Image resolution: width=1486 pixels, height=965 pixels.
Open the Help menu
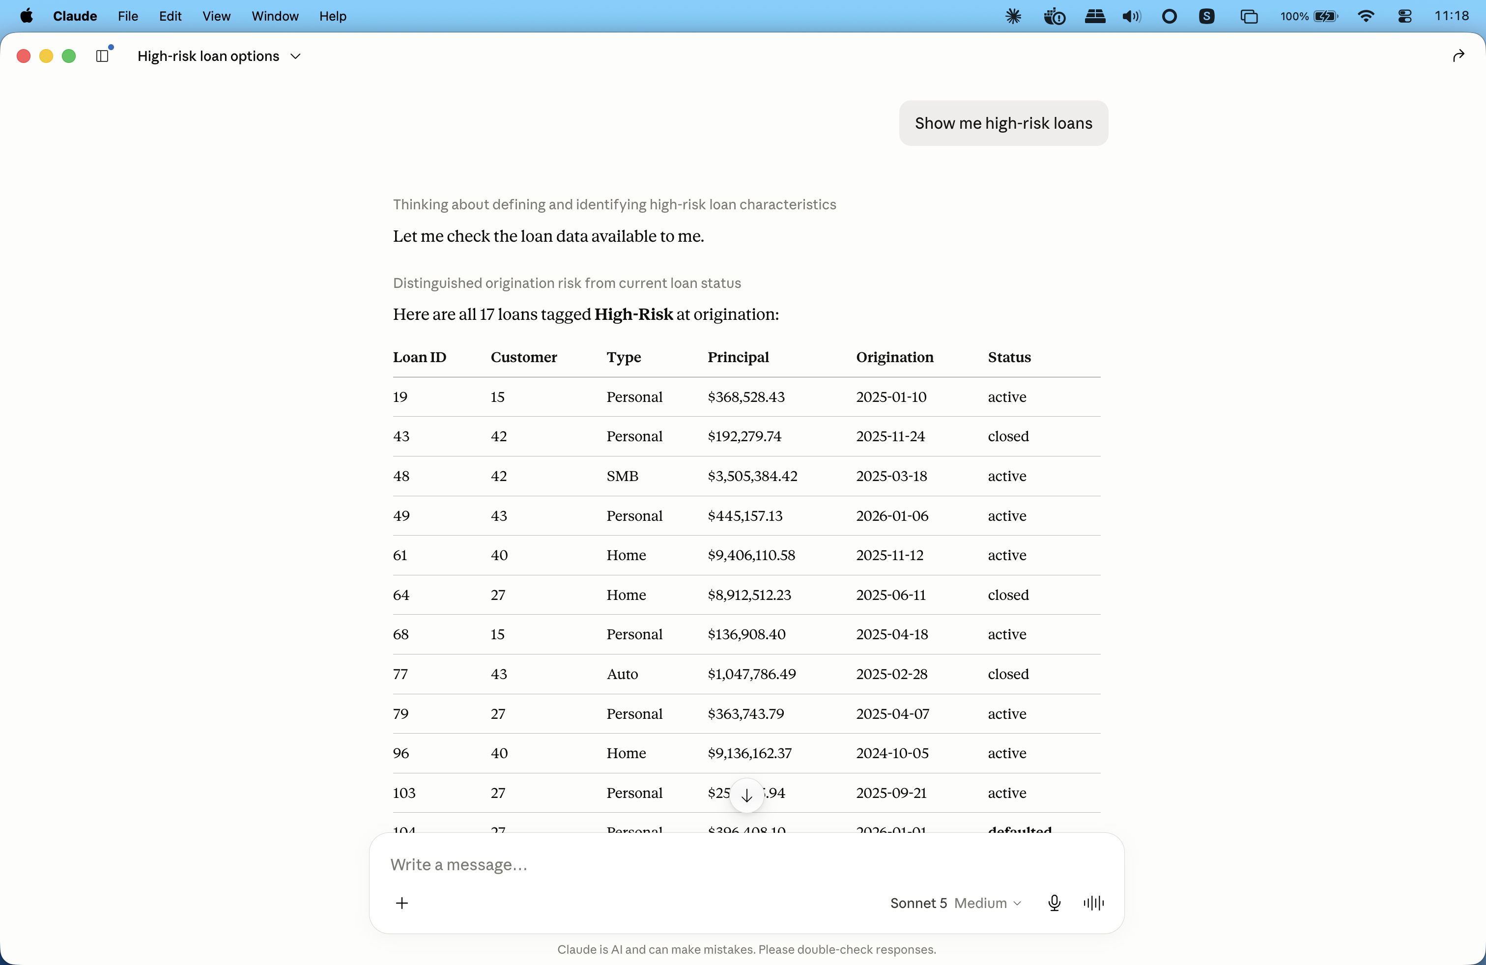333,16
